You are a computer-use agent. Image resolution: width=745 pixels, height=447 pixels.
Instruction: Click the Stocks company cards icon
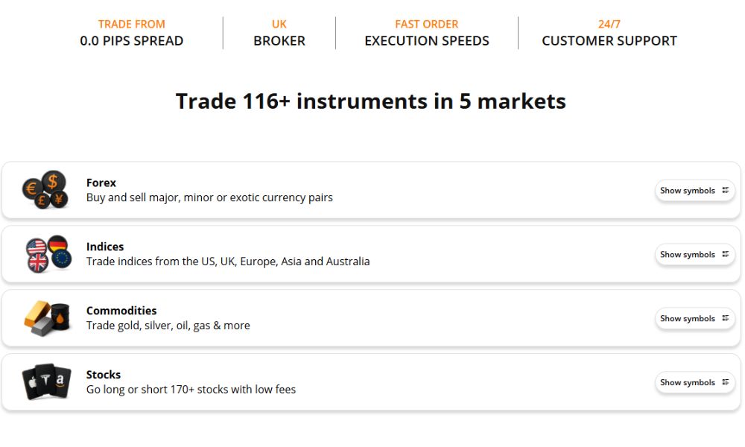[46, 382]
